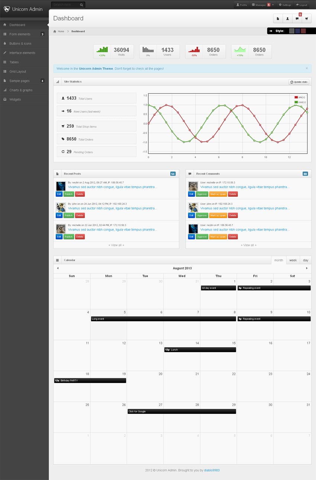Select the red style color swatch
The height and width of the screenshot is (480, 316).
(303, 31)
